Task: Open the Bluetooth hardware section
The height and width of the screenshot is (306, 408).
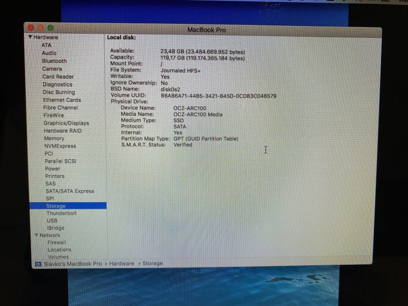Action: pyautogui.click(x=54, y=61)
